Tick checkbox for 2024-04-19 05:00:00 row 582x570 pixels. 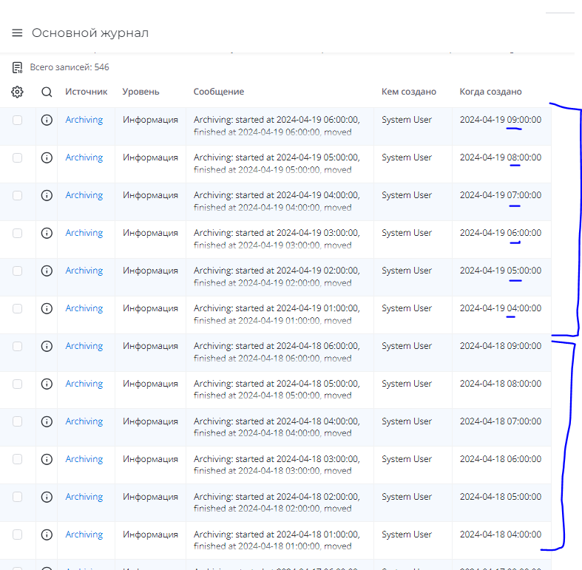click(x=18, y=271)
